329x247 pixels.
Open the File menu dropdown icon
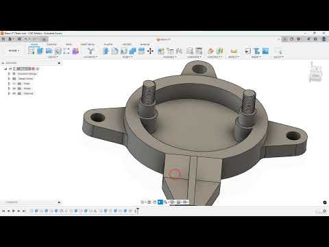click(11, 39)
